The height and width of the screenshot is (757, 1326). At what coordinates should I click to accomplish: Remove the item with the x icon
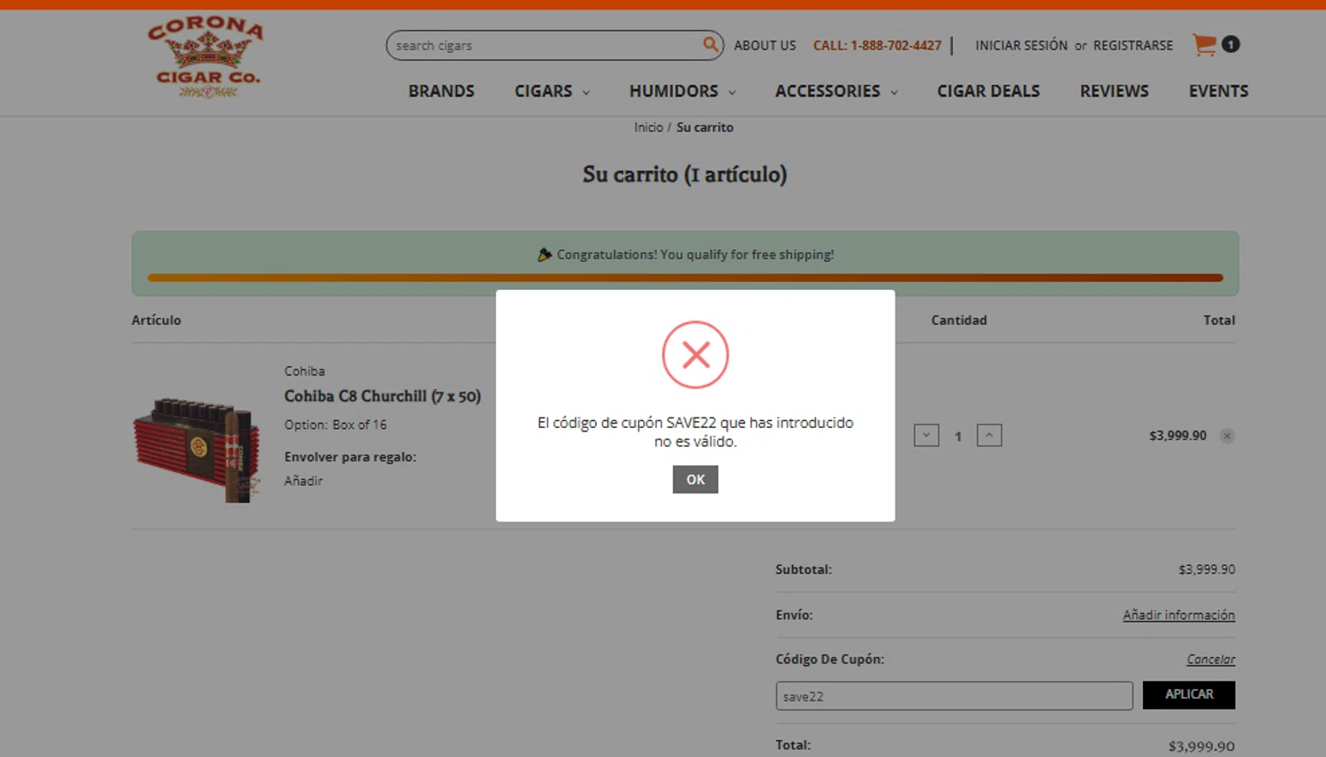click(x=1227, y=435)
